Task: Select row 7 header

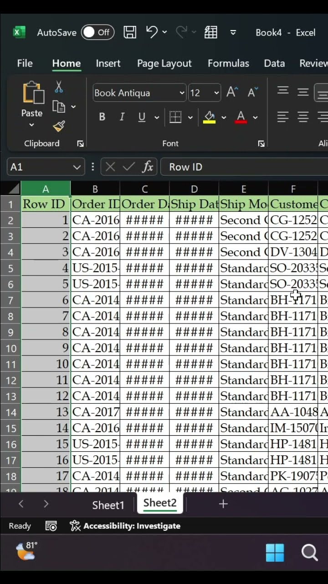Action: point(11,300)
